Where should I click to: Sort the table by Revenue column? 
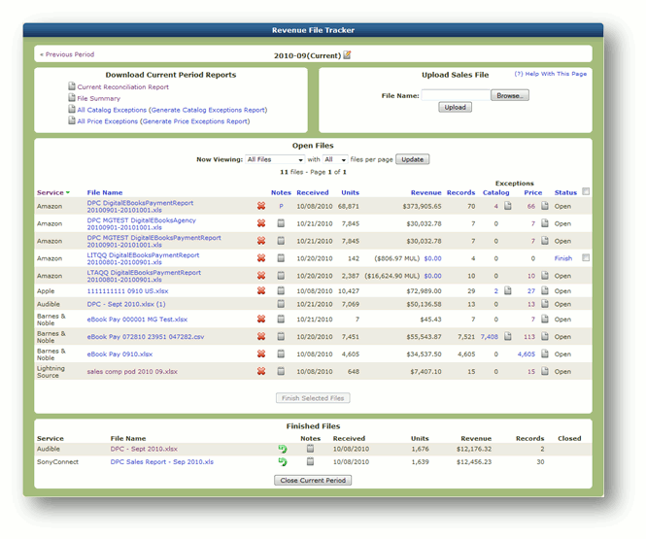click(425, 192)
